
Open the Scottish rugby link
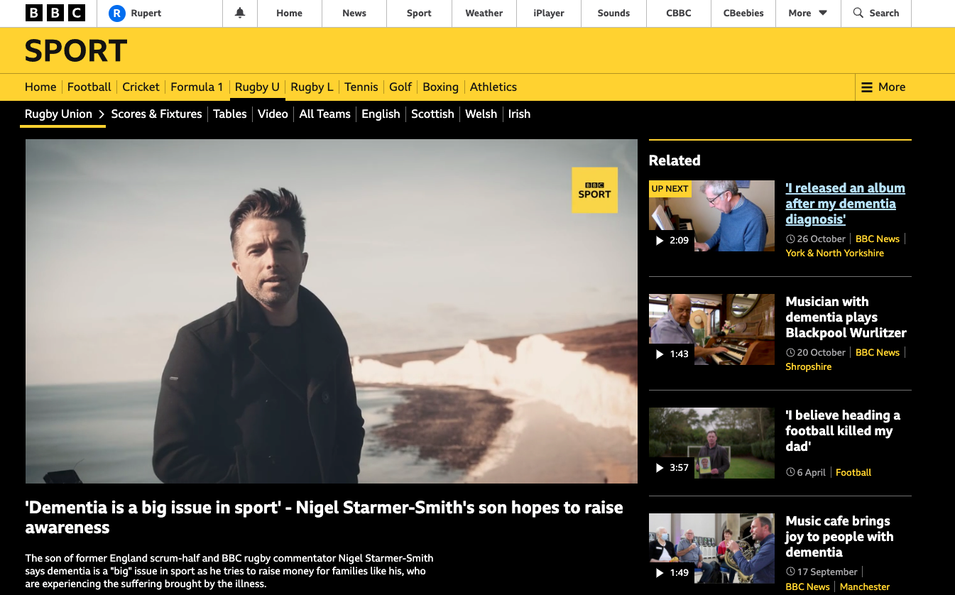(432, 114)
